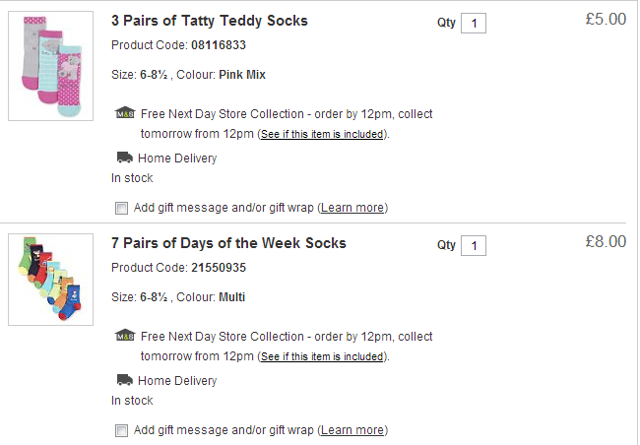The image size is (640, 445).
Task: Check if Tatty Teddy Socks is included in collection
Action: click(322, 135)
